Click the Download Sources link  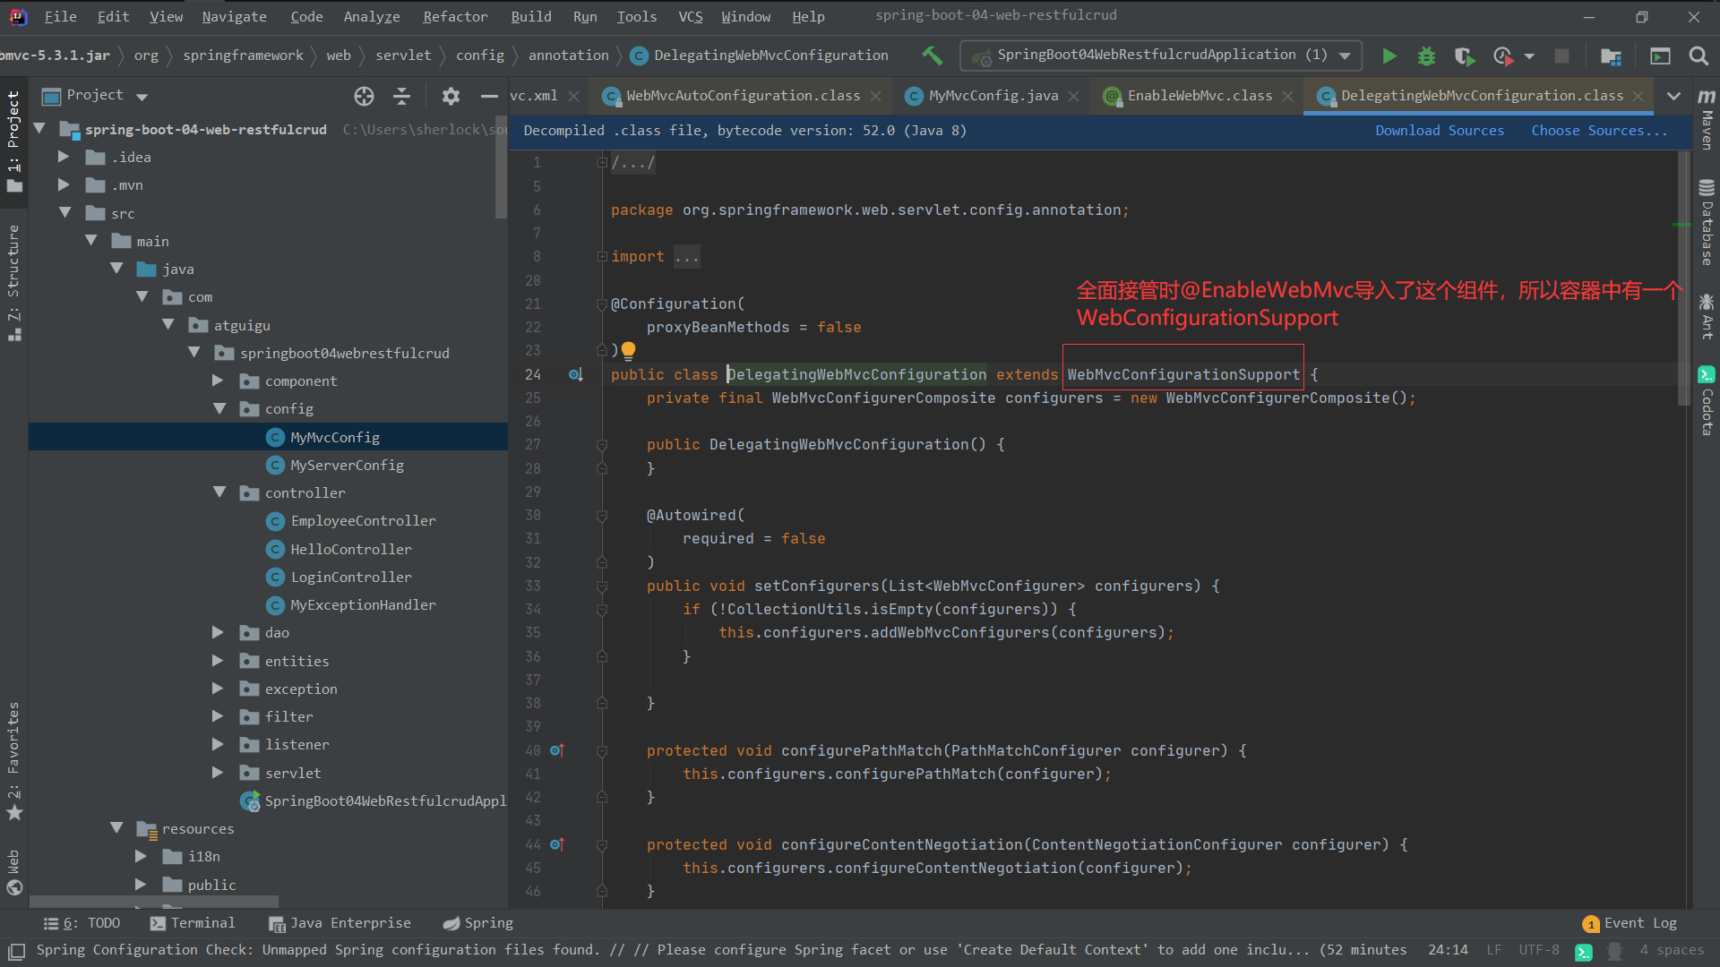coord(1439,131)
